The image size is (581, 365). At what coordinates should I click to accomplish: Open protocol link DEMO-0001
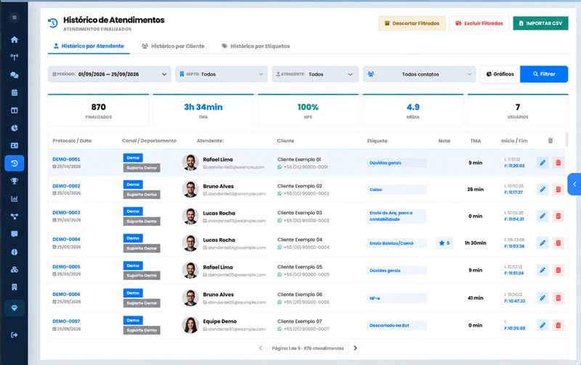(x=66, y=159)
